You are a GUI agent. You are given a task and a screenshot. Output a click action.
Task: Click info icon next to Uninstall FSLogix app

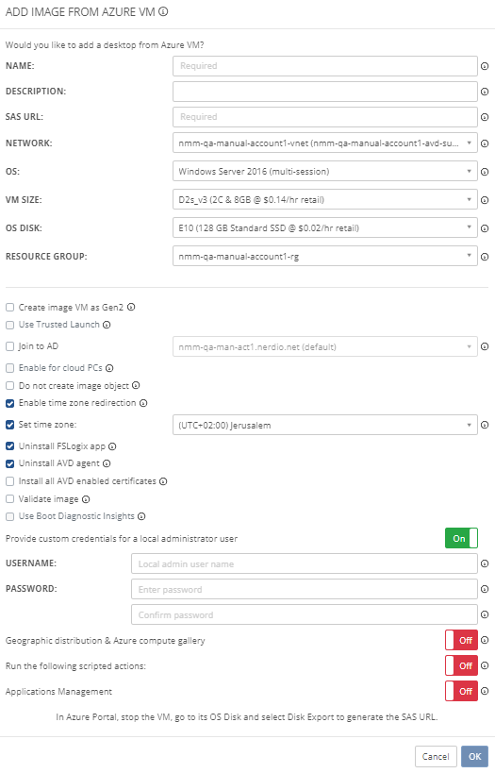coord(112,446)
